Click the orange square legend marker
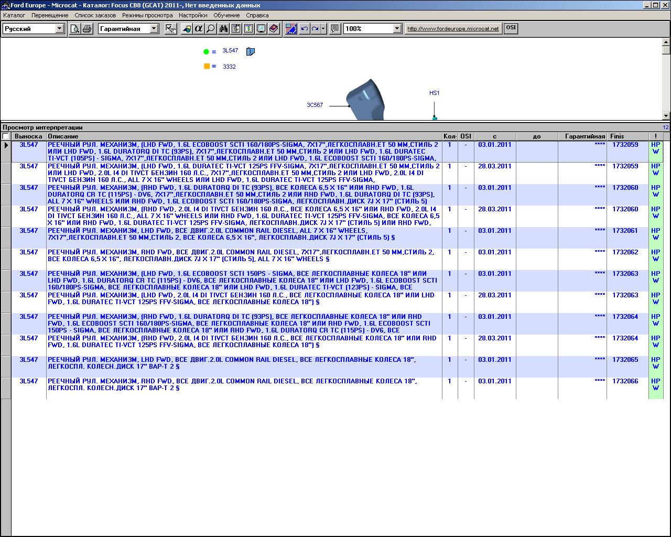The width and height of the screenshot is (671, 537). [207, 66]
